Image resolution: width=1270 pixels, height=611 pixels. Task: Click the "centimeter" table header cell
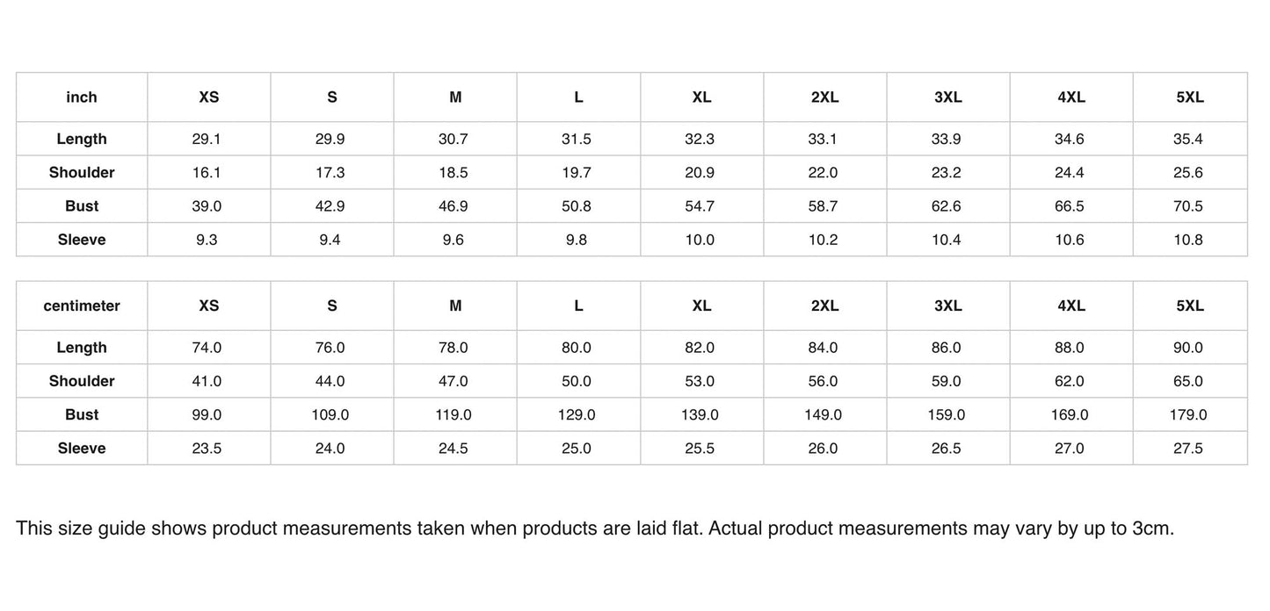point(82,306)
